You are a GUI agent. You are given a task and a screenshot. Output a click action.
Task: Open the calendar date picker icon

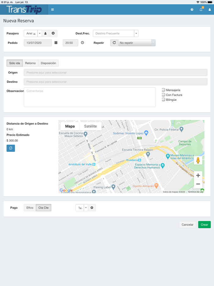[x=56, y=43]
